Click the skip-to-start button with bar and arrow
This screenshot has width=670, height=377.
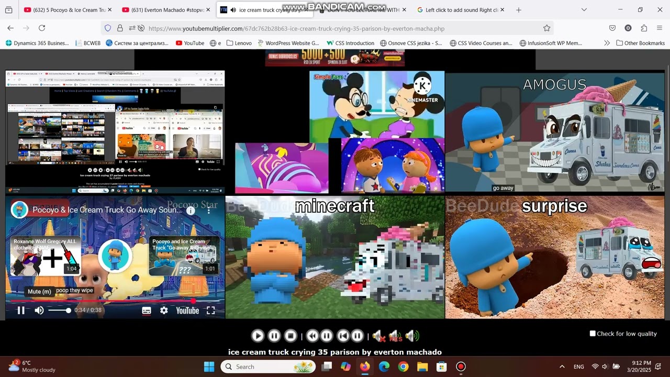click(343, 336)
